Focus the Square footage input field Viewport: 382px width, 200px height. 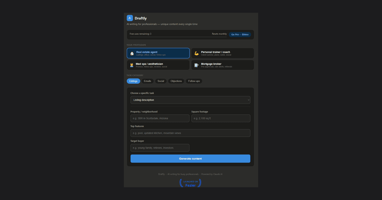pyautogui.click(x=221, y=118)
